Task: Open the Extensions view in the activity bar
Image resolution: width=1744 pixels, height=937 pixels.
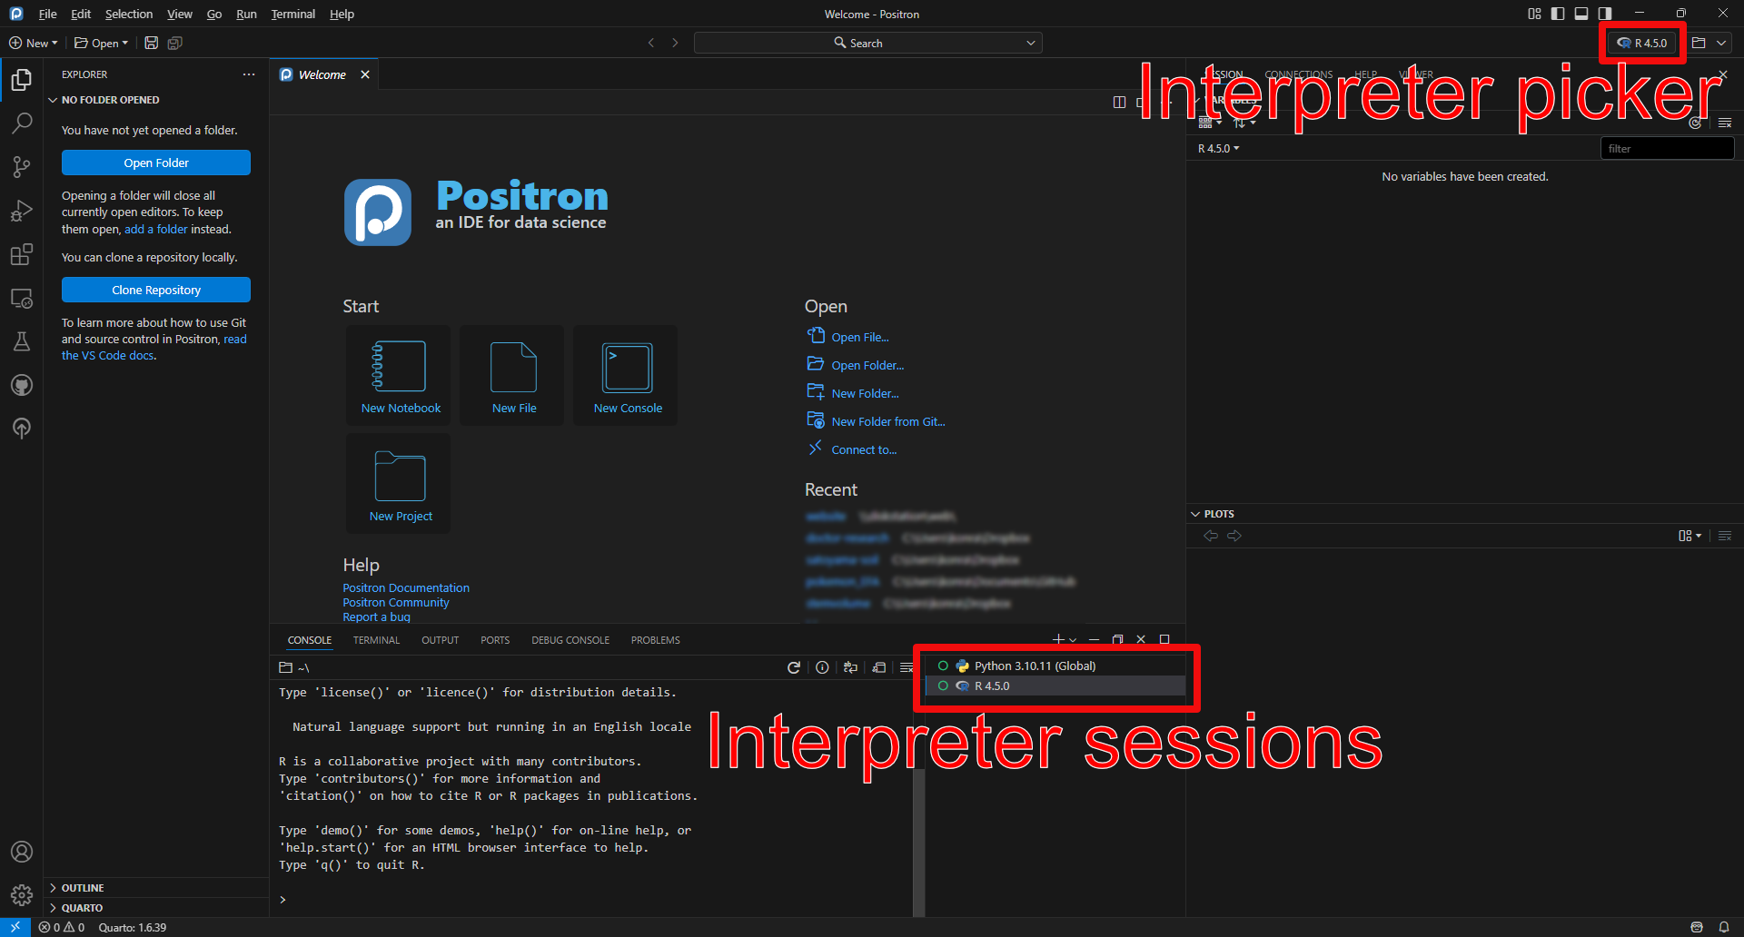Action: pos(21,254)
